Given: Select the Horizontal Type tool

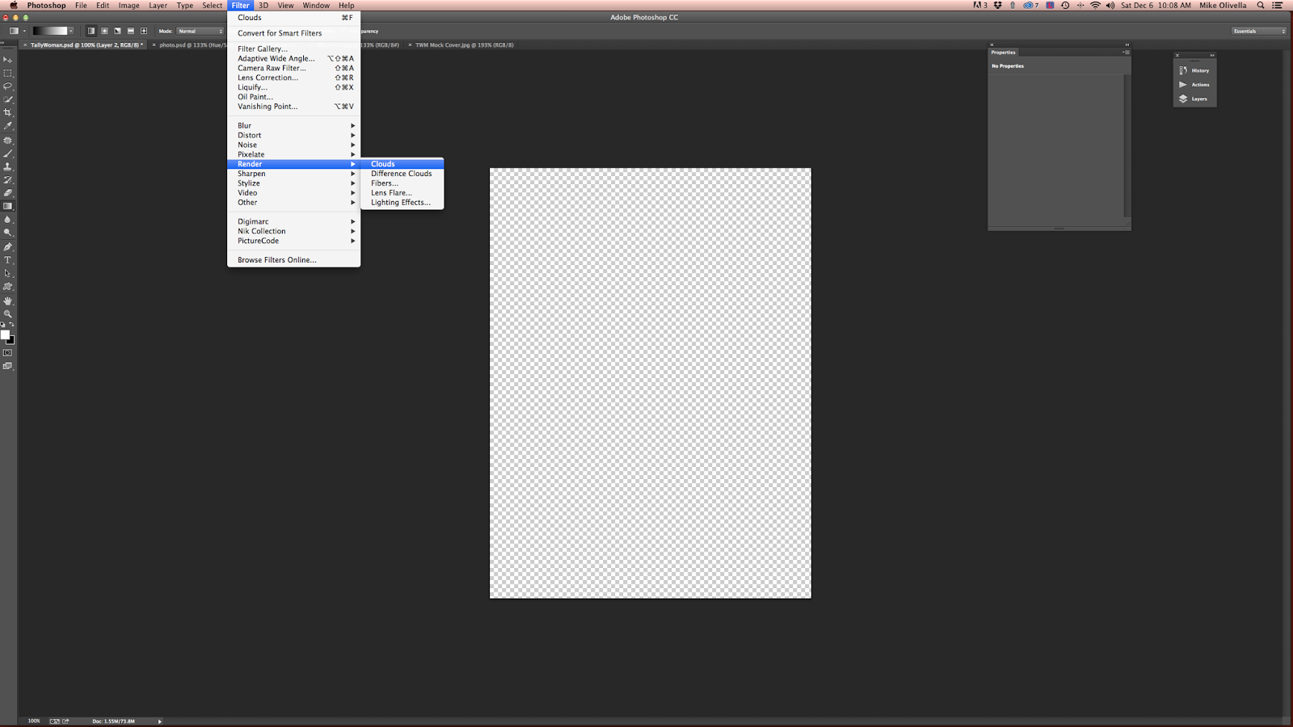Looking at the screenshot, I should point(8,260).
